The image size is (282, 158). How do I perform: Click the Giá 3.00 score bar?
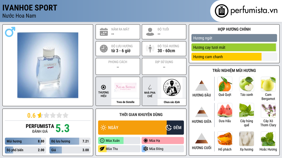pyautogui.click(x=70, y=150)
